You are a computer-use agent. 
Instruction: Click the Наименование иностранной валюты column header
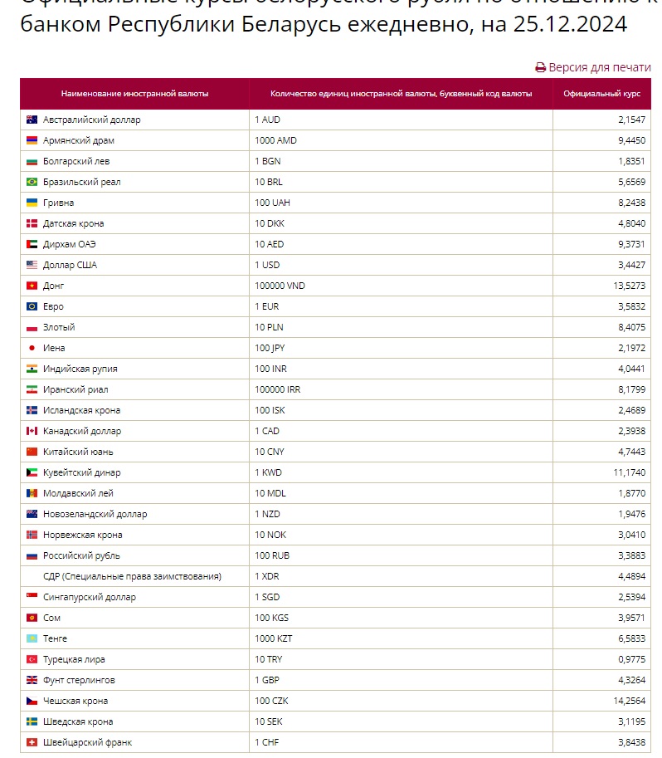(x=135, y=93)
